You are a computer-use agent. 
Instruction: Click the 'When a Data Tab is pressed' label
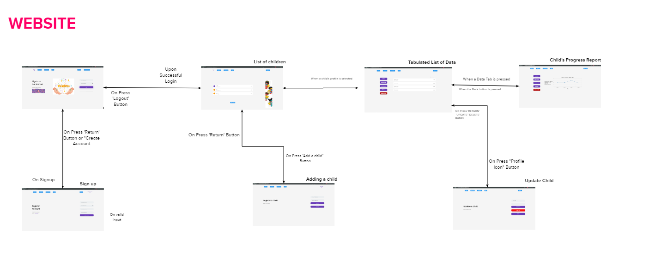point(486,79)
